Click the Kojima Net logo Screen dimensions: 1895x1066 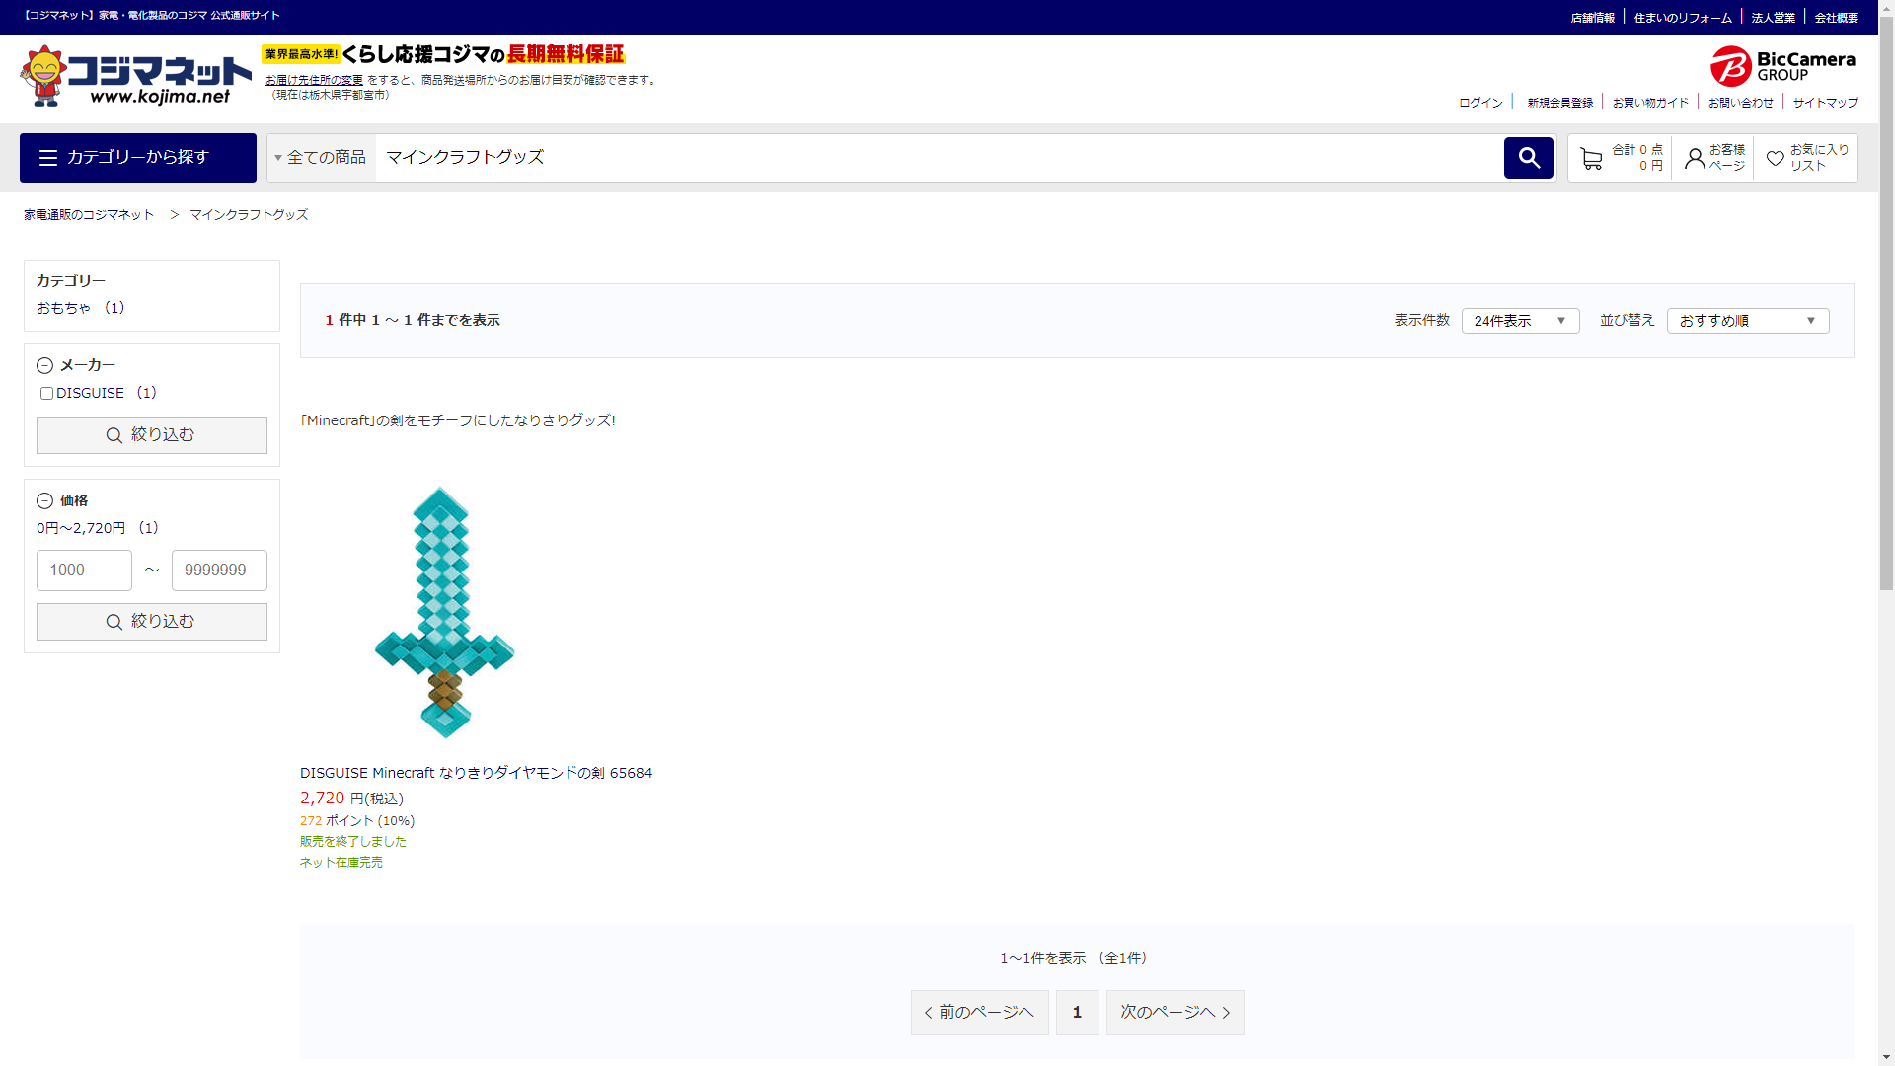click(136, 76)
